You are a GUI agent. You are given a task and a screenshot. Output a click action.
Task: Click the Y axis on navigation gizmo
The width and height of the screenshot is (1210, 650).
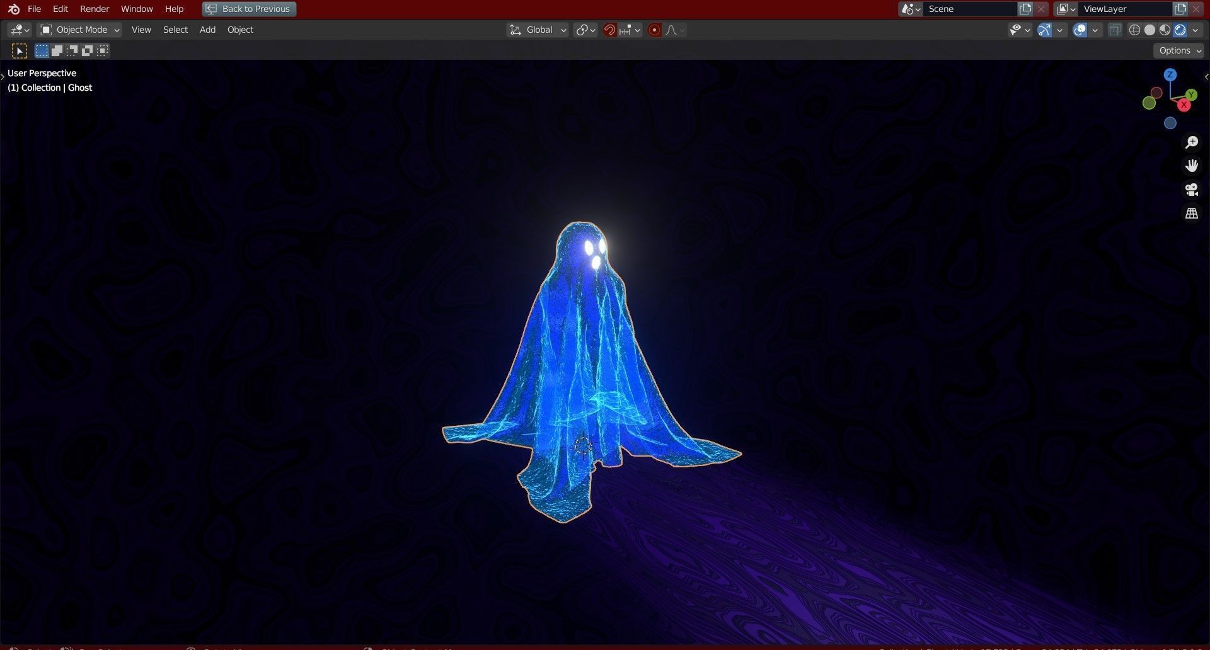pos(1191,94)
